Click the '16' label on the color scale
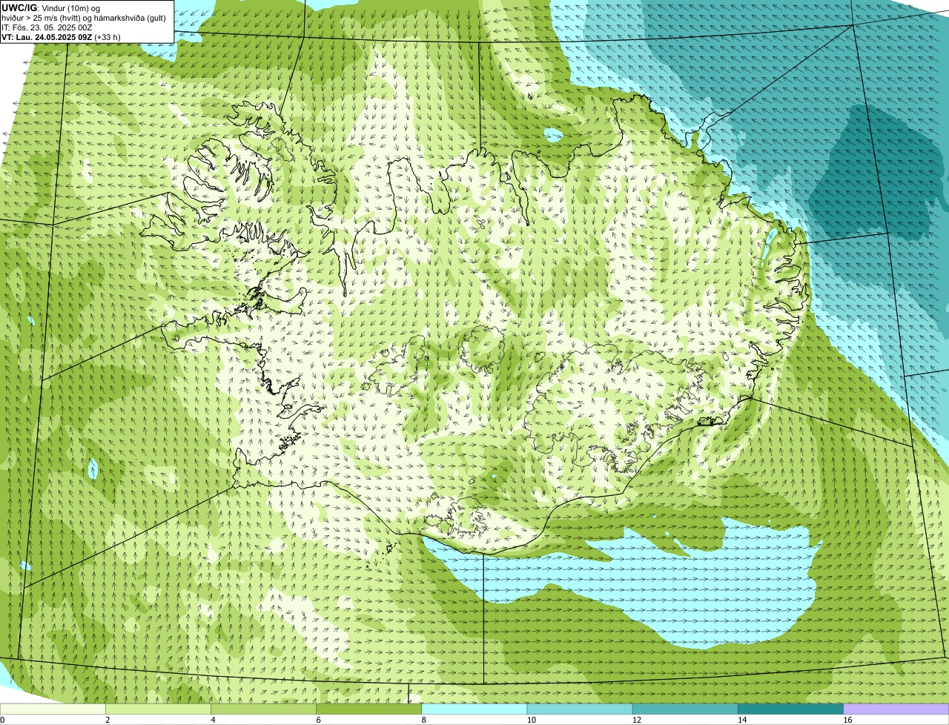 [x=847, y=720]
